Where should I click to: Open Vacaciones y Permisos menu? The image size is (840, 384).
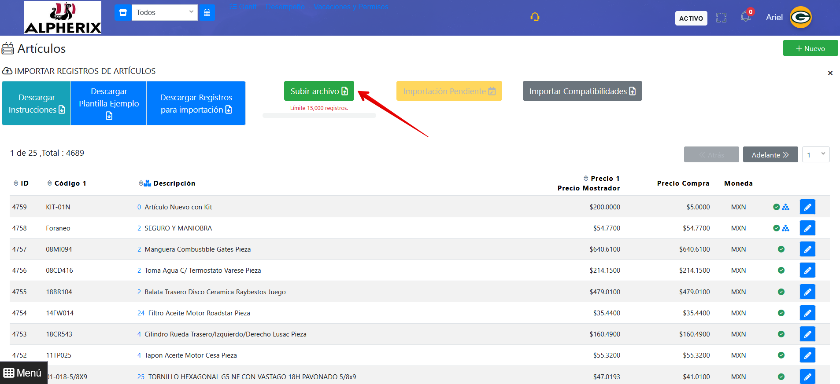pos(351,7)
